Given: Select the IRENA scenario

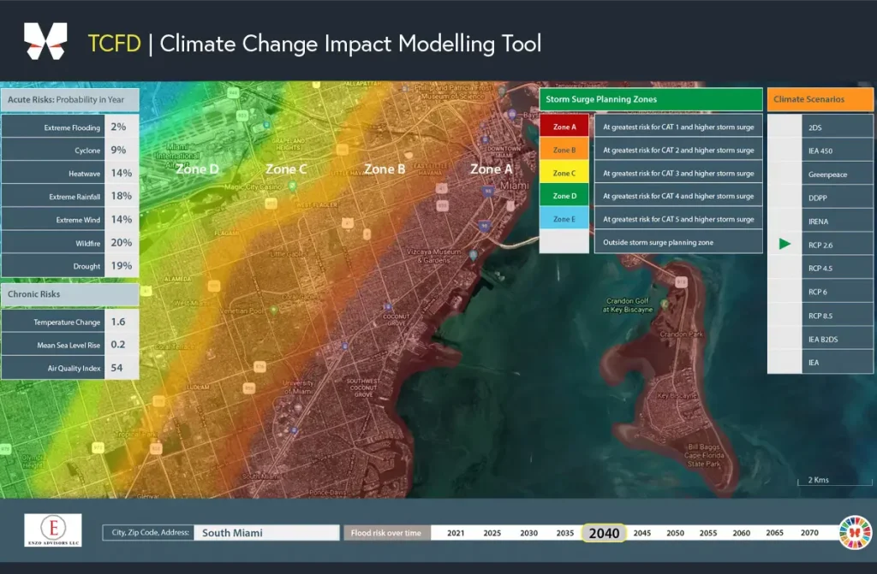Looking at the screenshot, I should coord(838,222).
